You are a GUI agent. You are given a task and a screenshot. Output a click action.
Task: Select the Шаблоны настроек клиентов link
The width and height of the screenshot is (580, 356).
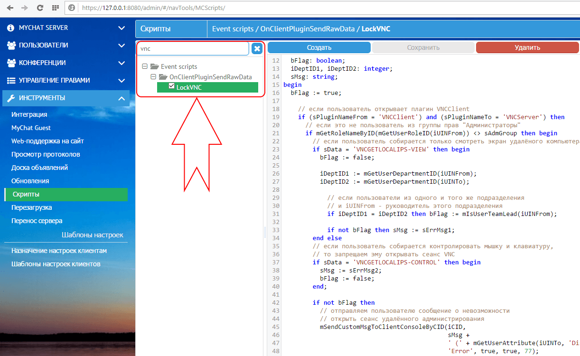56,264
